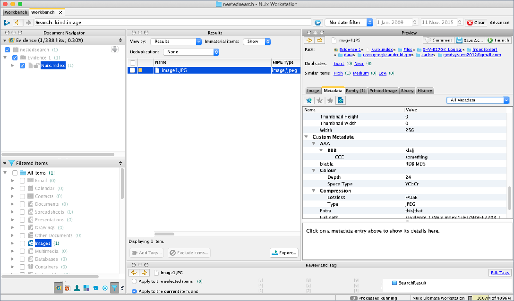Click the Evidence filter icon in the bottom toolbar
Image resolution: width=514 pixels, height=301 pixels.
pos(59,288)
